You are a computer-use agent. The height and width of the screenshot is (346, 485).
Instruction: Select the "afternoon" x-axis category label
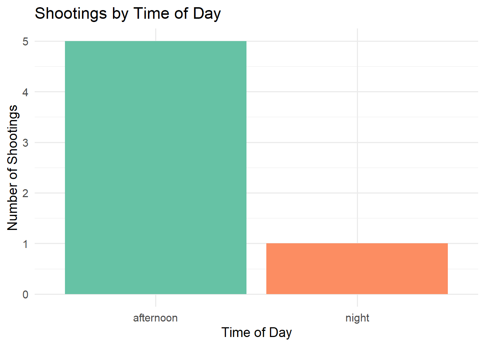(x=156, y=318)
